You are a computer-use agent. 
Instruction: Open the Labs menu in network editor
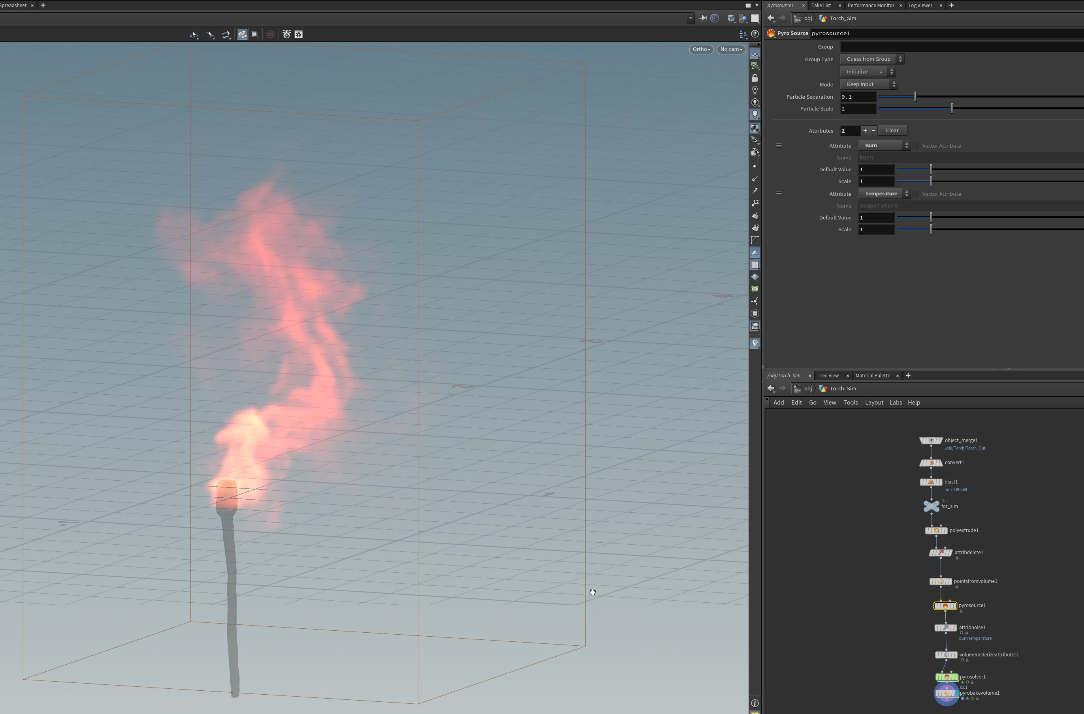[895, 403]
